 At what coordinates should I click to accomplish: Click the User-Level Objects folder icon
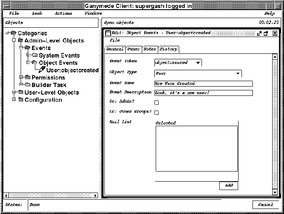pos(20,92)
